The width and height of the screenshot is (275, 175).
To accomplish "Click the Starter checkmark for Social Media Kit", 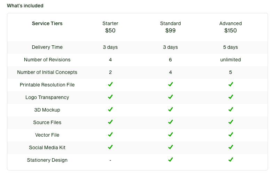I will coord(110,147).
